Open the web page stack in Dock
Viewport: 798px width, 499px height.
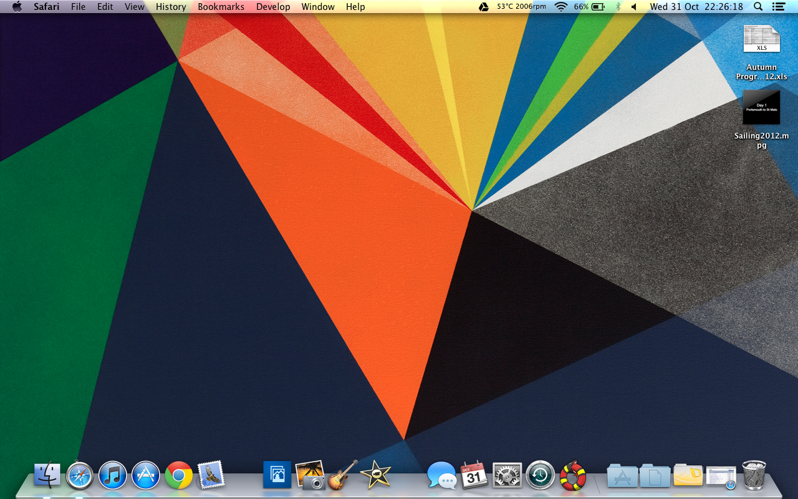721,477
